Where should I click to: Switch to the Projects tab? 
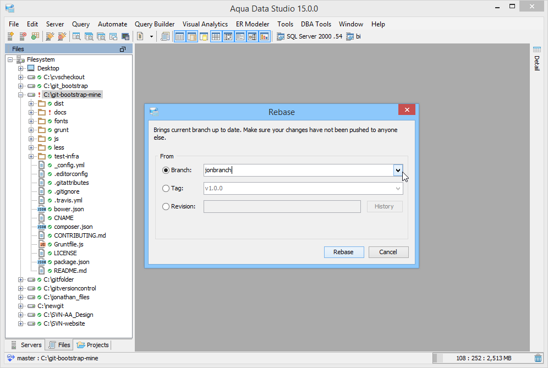pyautogui.click(x=92, y=345)
